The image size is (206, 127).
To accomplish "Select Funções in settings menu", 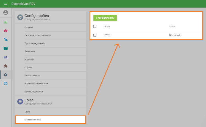I will [x=29, y=27].
